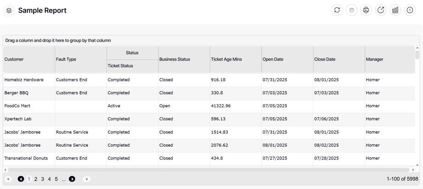The width and height of the screenshot is (423, 189).
Task: Click the print report icon
Action: tap(366, 10)
